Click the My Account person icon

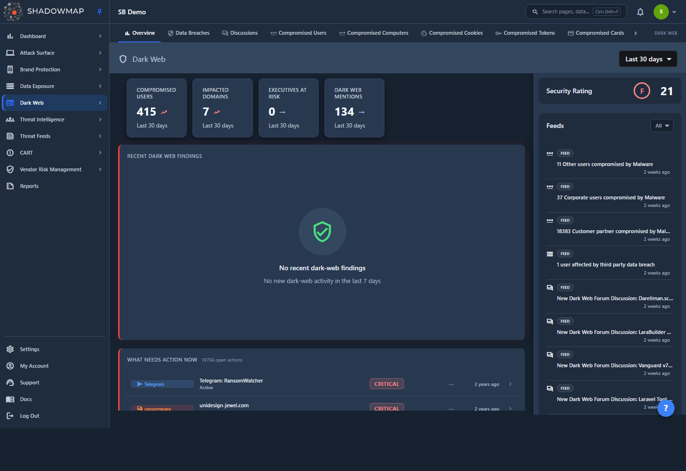click(x=10, y=366)
